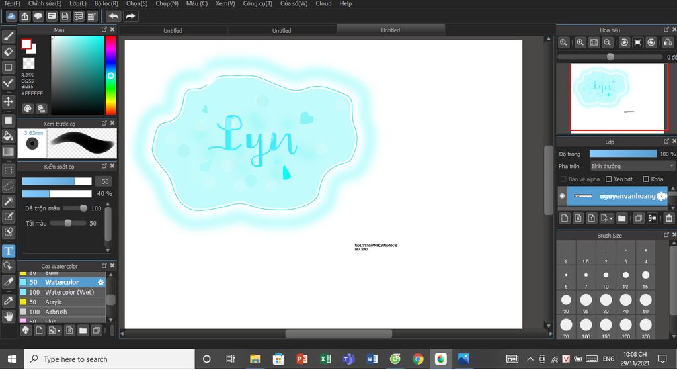677x370 pixels.
Task: Select the Airbrush brush
Action: point(62,312)
